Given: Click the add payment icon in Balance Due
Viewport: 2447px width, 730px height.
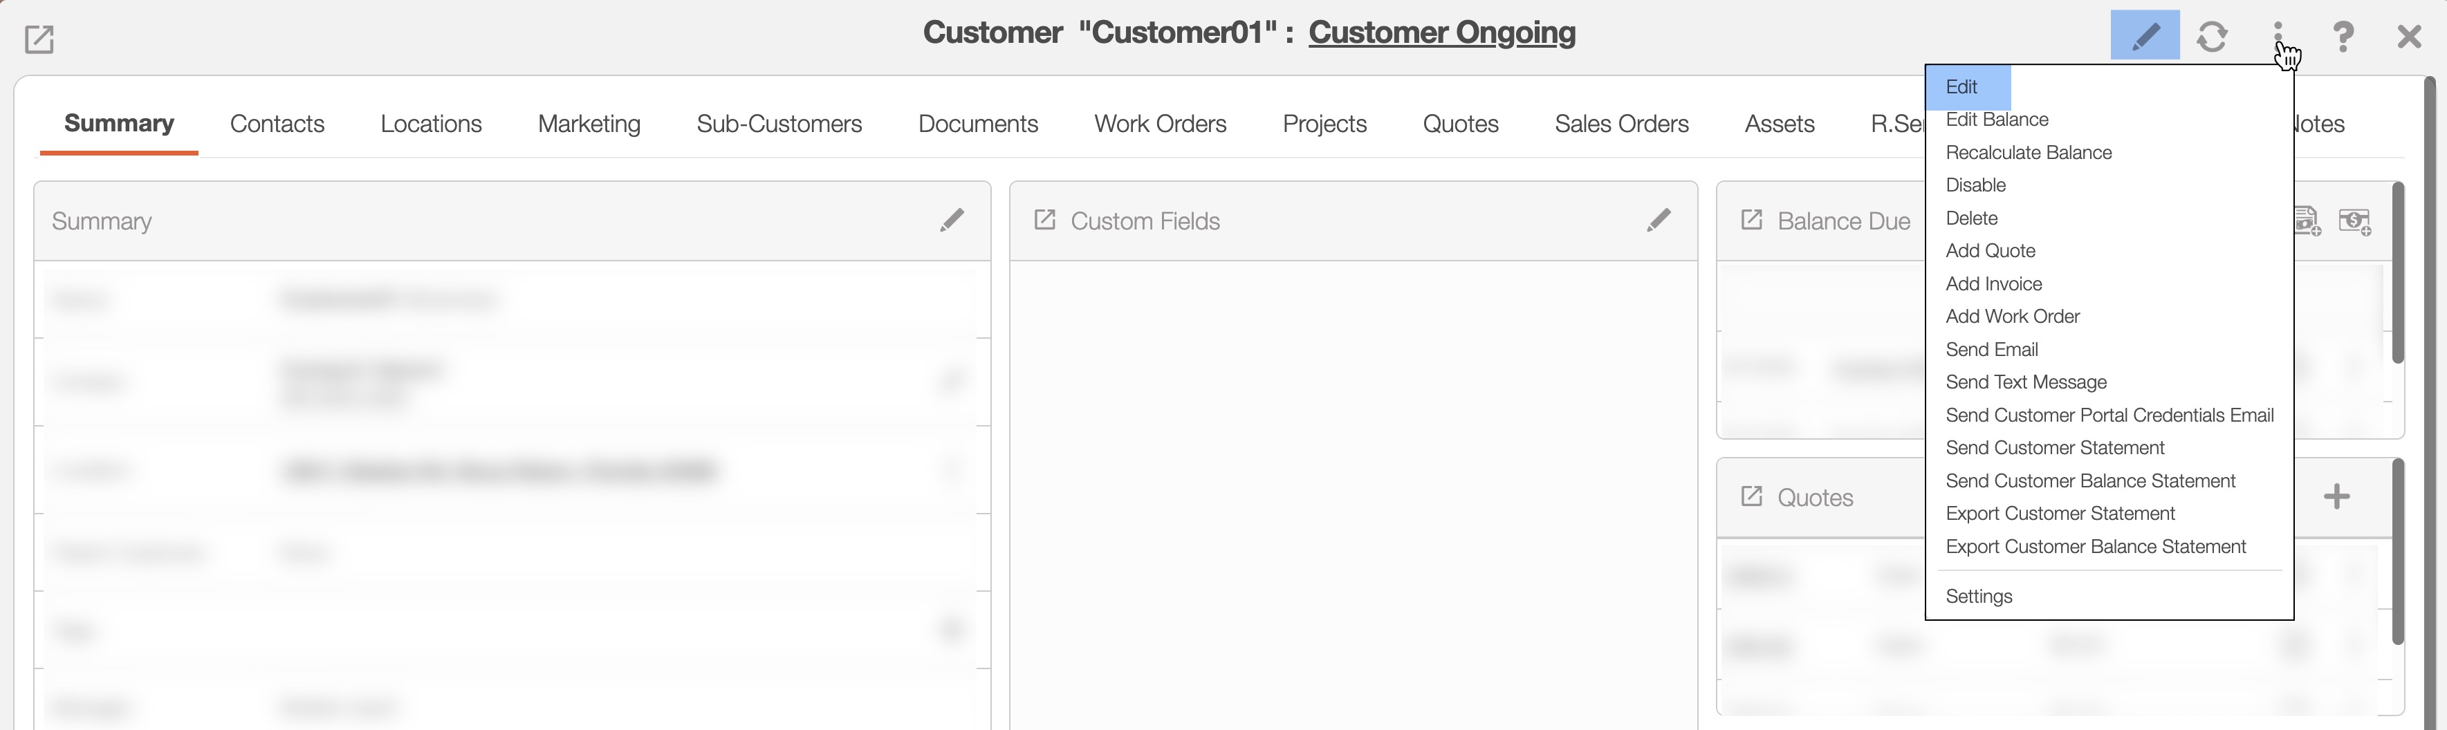Looking at the screenshot, I should tap(2355, 221).
